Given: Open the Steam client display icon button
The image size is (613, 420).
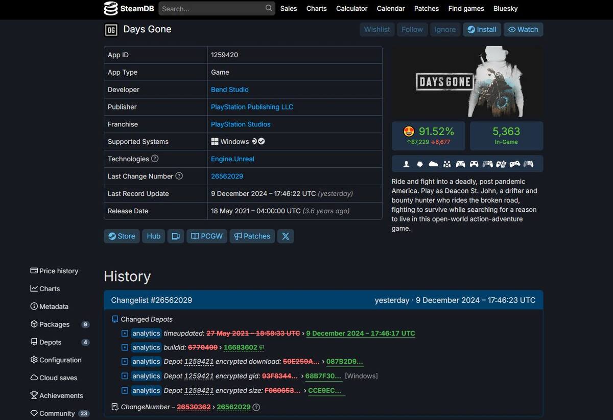Looking at the screenshot, I should pos(176,236).
